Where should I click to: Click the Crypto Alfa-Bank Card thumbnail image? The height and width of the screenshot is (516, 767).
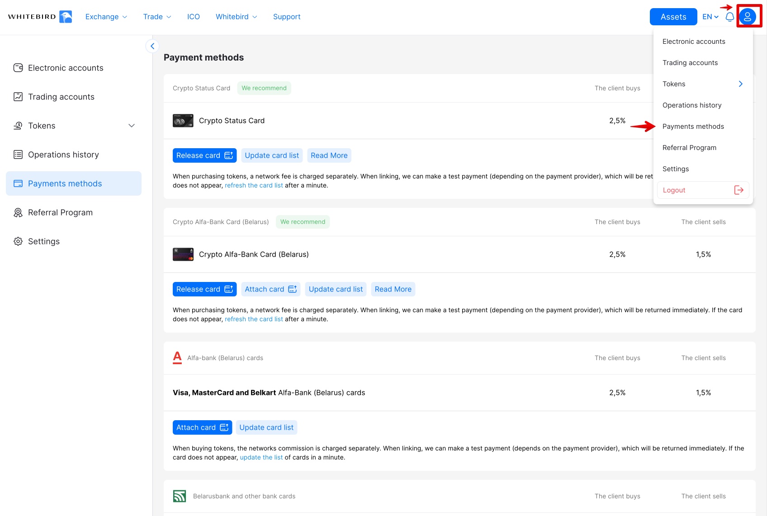click(x=183, y=254)
